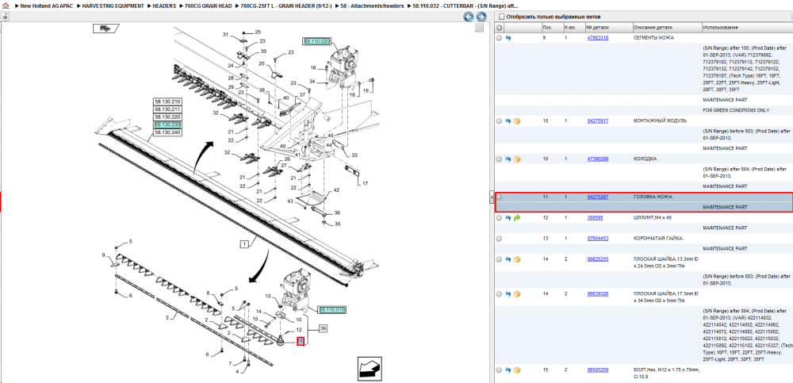Click the package icon for part 86625255
This screenshot has width=793, height=383.
(x=517, y=259)
